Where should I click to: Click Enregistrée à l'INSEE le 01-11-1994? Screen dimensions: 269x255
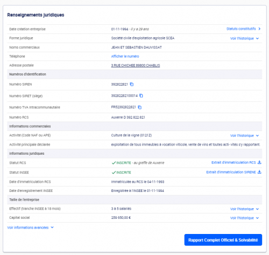pyautogui.click(x=138, y=191)
